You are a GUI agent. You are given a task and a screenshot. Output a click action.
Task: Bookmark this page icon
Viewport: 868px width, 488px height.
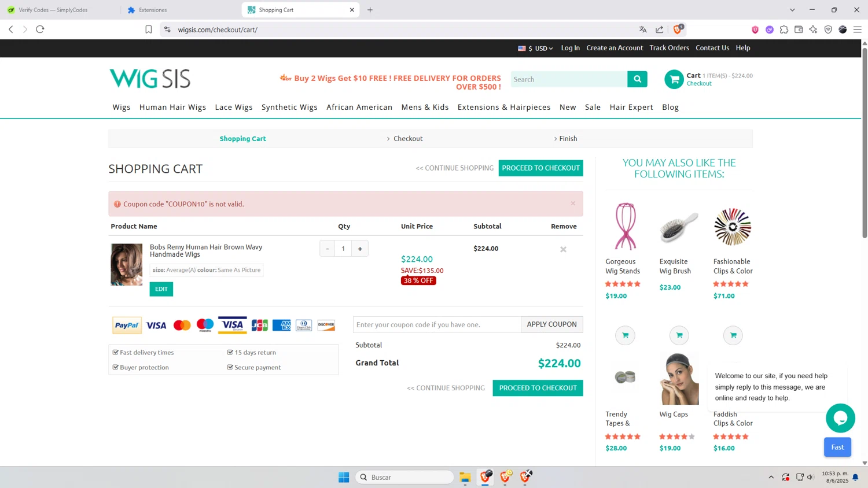point(149,29)
